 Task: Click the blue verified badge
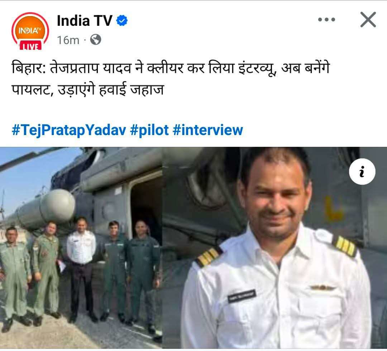pyautogui.click(x=121, y=20)
